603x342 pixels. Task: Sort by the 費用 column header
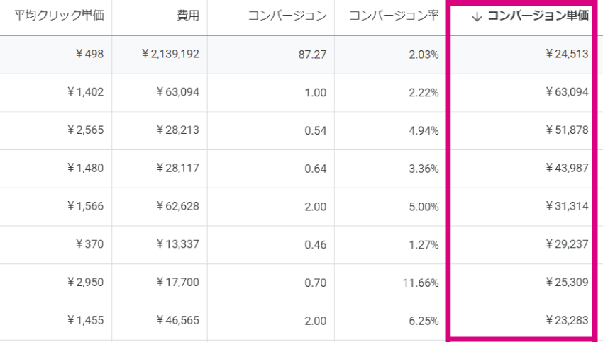point(188,16)
